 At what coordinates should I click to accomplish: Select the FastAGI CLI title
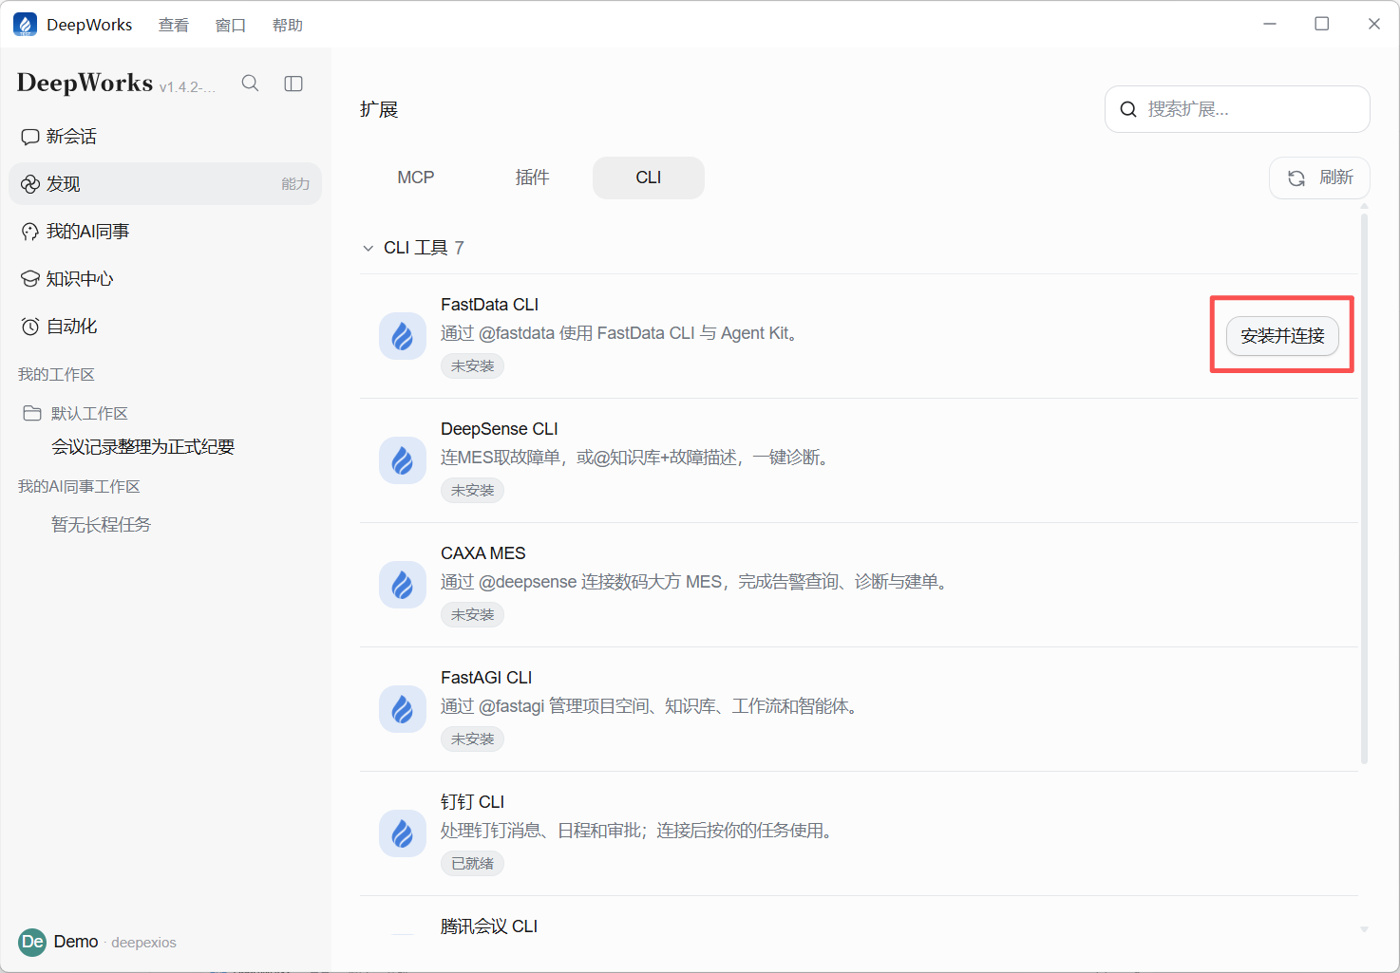point(486,678)
